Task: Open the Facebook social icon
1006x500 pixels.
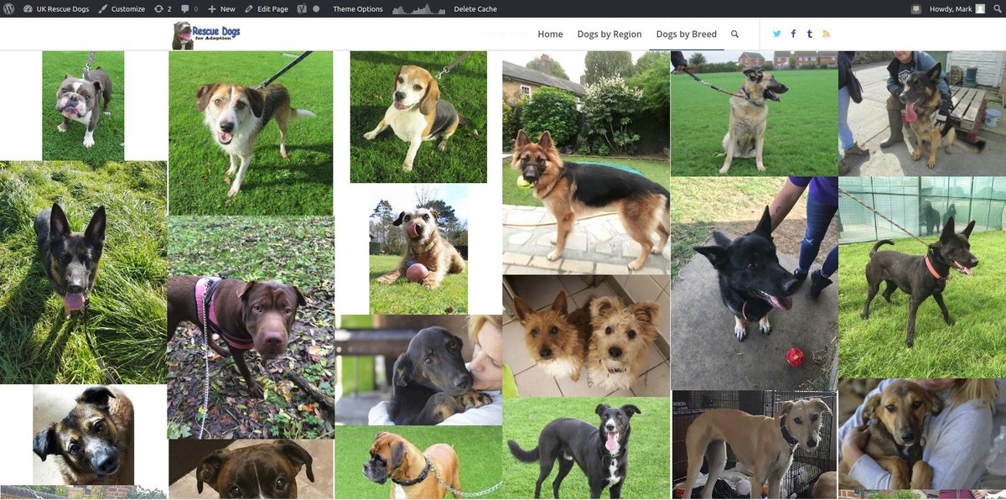Action: (793, 34)
